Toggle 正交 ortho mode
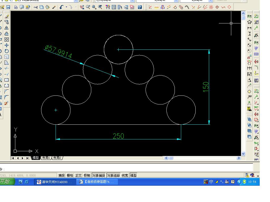Image resolution: width=270 pixels, height=202 pixels. click(78, 175)
